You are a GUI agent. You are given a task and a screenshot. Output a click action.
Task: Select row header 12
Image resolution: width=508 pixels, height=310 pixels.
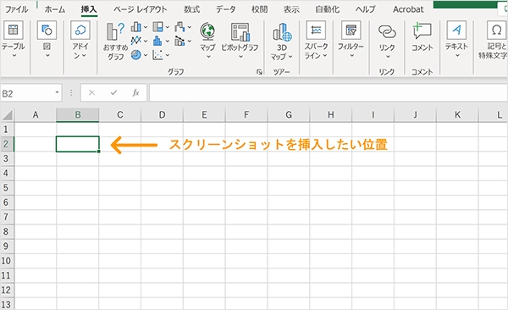(x=6, y=290)
